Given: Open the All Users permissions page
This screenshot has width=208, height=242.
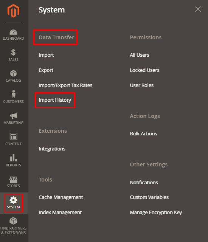Looking at the screenshot, I should click(140, 55).
